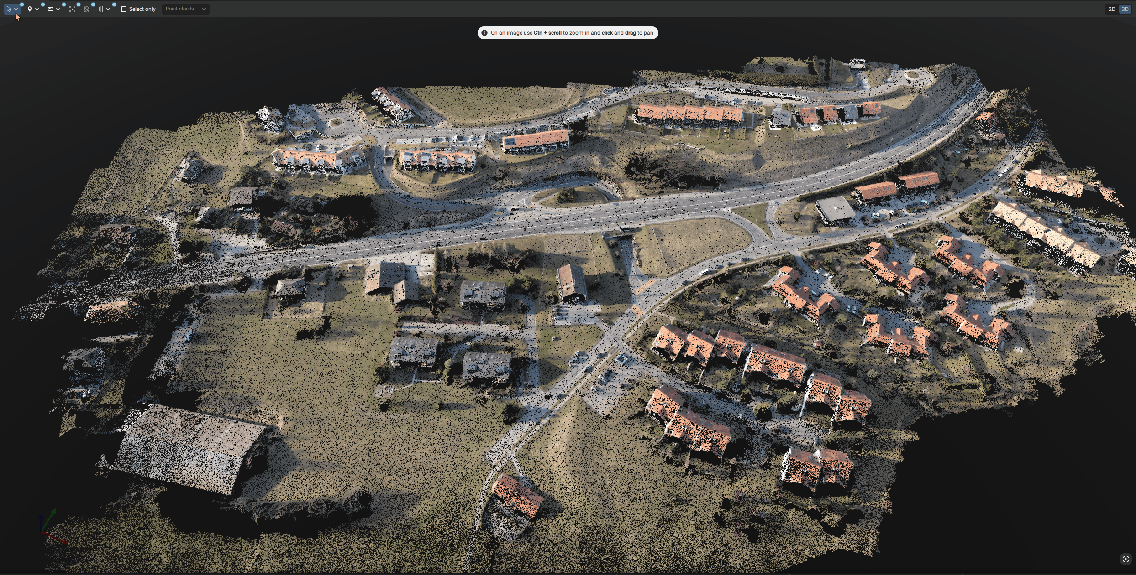Click the greyed-out crossed square icon
The image size is (1136, 575).
pos(87,9)
